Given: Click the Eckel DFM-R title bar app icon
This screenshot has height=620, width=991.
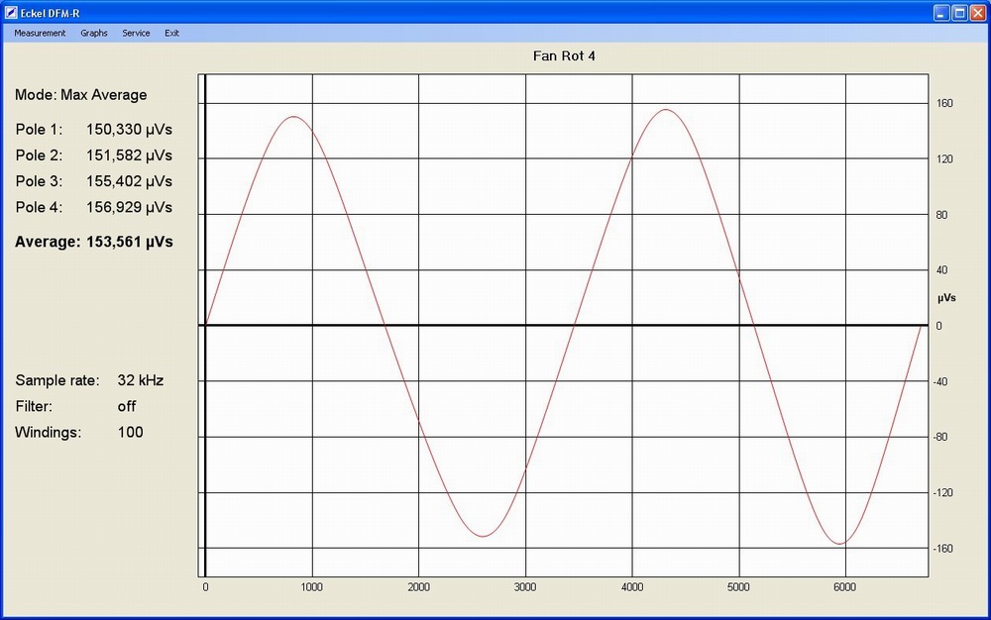Looking at the screenshot, I should pos(11,12).
